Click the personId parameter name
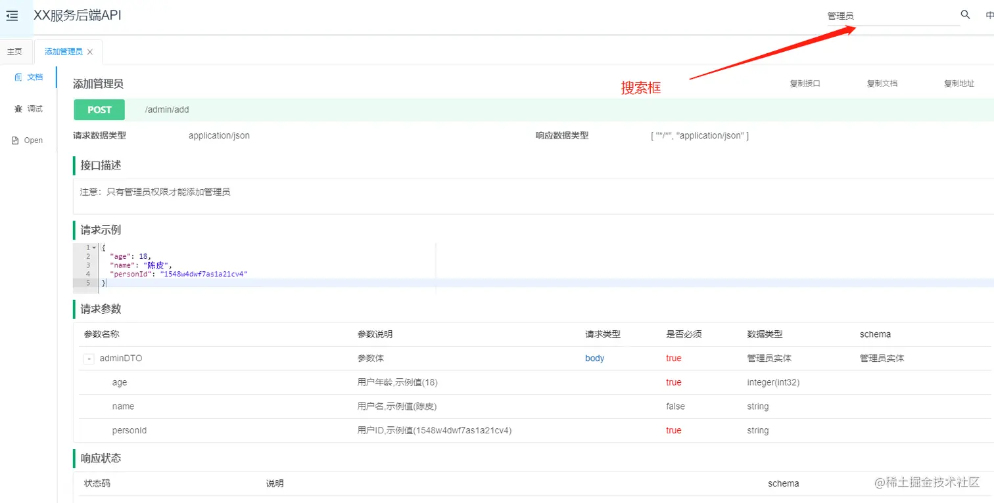This screenshot has height=503, width=994. click(130, 431)
